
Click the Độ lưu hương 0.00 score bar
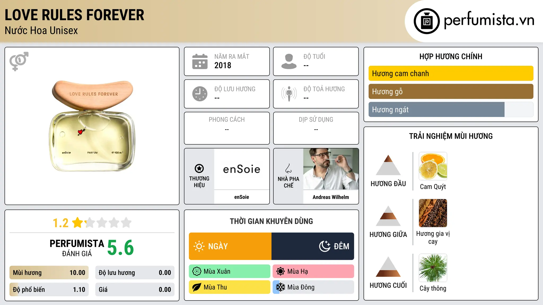point(135,273)
